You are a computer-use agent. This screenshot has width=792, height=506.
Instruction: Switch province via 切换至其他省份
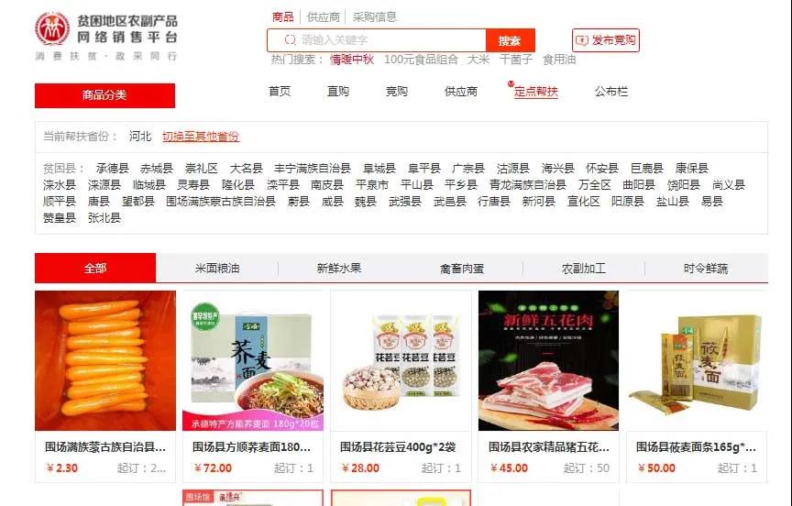[201, 137]
